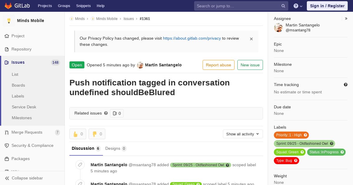Open Security & Compliance section

[32, 146]
